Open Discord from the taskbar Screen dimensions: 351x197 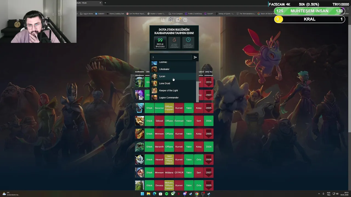[x=185, y=194]
